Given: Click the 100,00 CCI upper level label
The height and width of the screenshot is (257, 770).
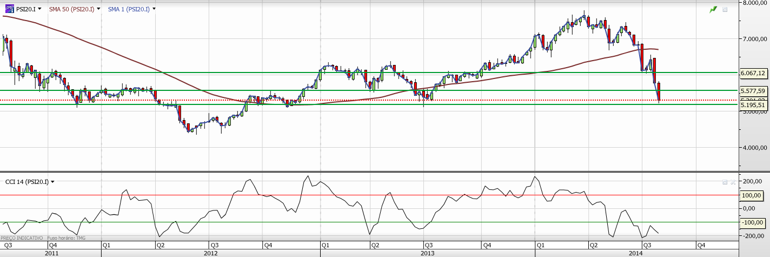Looking at the screenshot, I should tap(753, 195).
